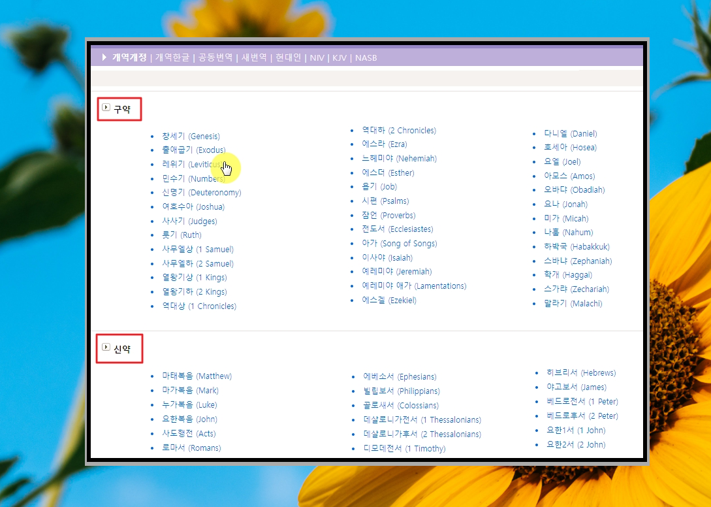The width and height of the screenshot is (711, 507).
Task: Open 빌립보서 (Philippians)
Action: coord(402,391)
